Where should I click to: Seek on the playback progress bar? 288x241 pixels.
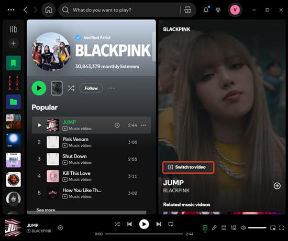pyautogui.click(x=144, y=234)
